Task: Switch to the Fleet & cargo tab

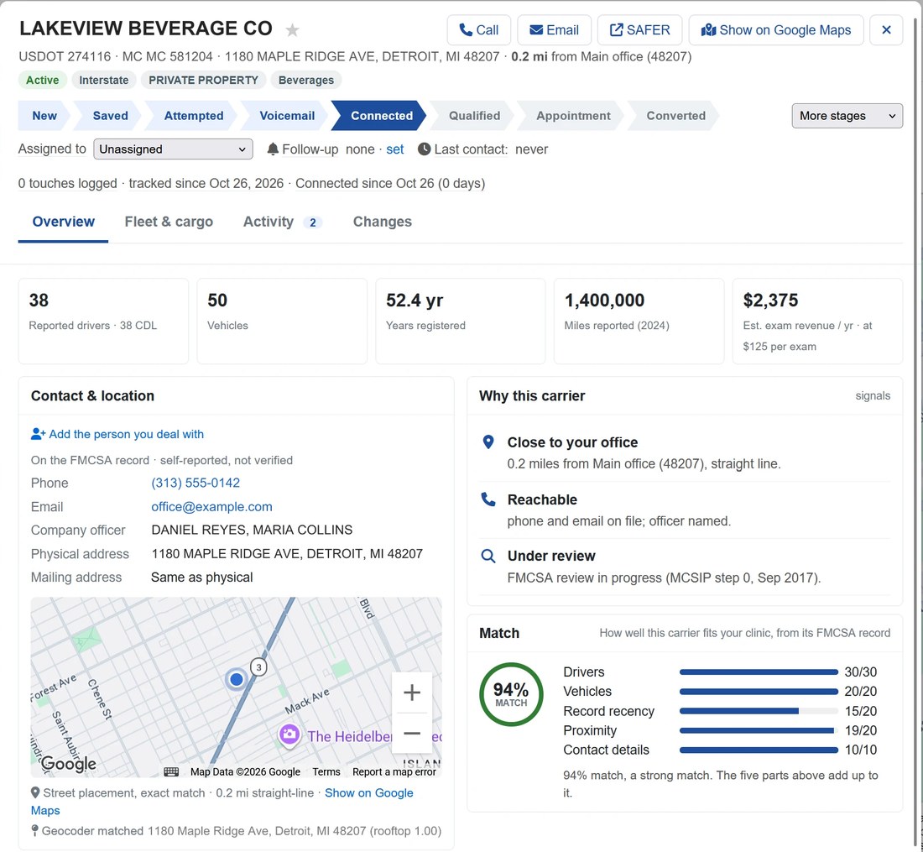Action: tap(169, 222)
